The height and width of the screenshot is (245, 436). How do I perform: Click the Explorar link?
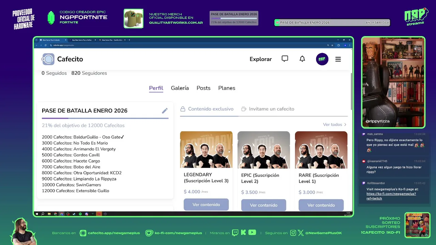click(261, 59)
